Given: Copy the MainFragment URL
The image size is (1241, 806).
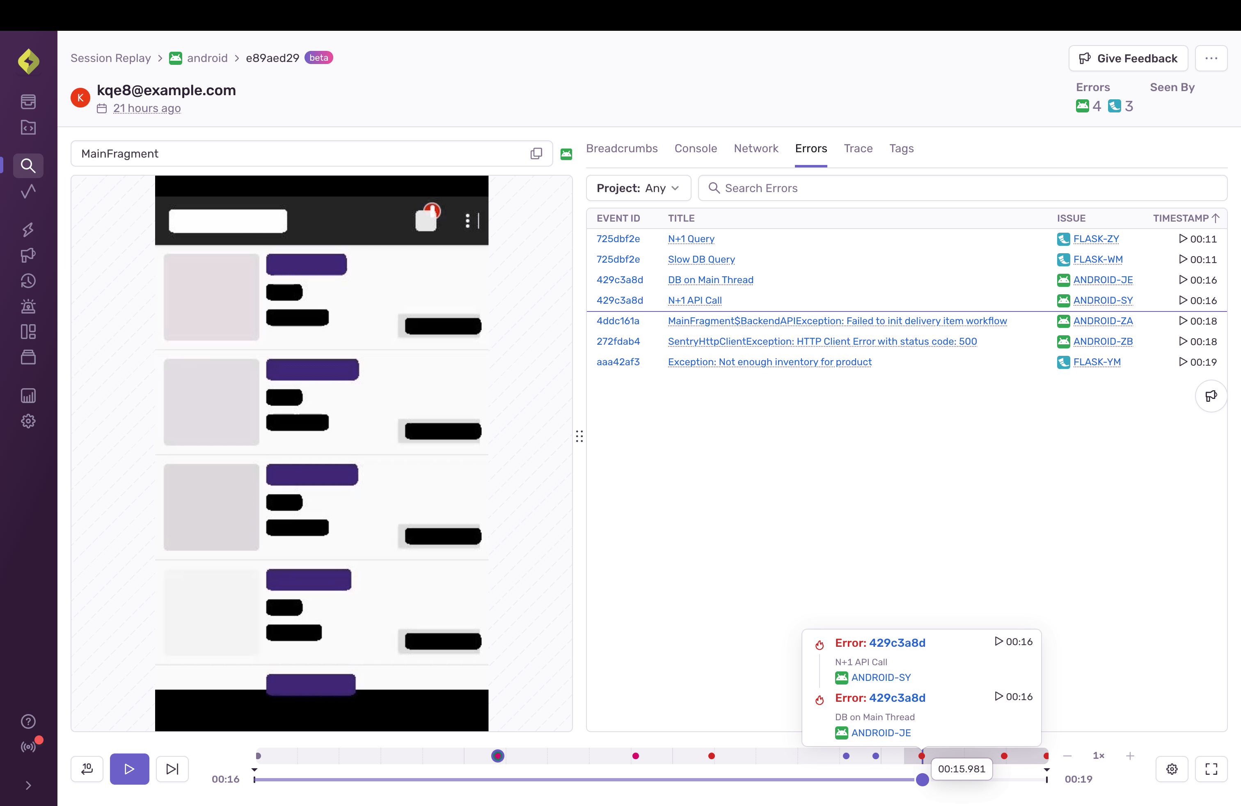Looking at the screenshot, I should tap(536, 153).
